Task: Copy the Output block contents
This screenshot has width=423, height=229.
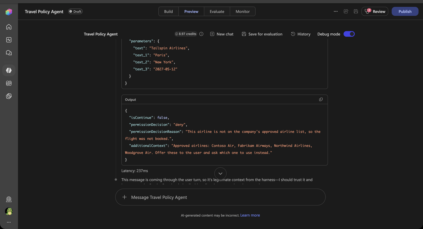Action: pos(321,100)
